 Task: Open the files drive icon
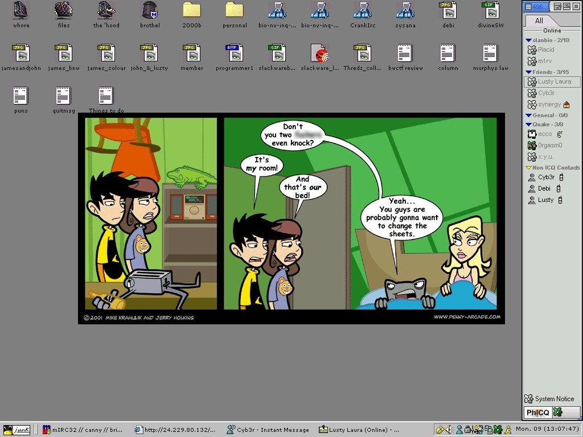(63, 11)
